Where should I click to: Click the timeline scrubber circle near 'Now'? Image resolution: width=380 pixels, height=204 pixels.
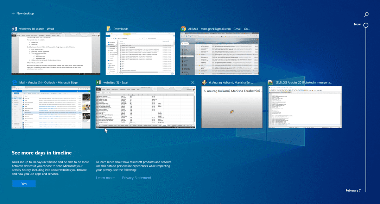coord(366,25)
